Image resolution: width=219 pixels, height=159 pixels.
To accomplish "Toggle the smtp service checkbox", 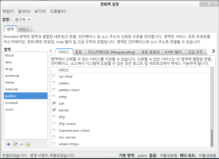I will pyautogui.click(x=54, y=96).
